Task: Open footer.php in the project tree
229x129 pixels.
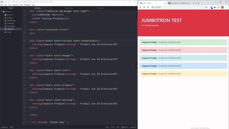Action: (x=10, y=23)
